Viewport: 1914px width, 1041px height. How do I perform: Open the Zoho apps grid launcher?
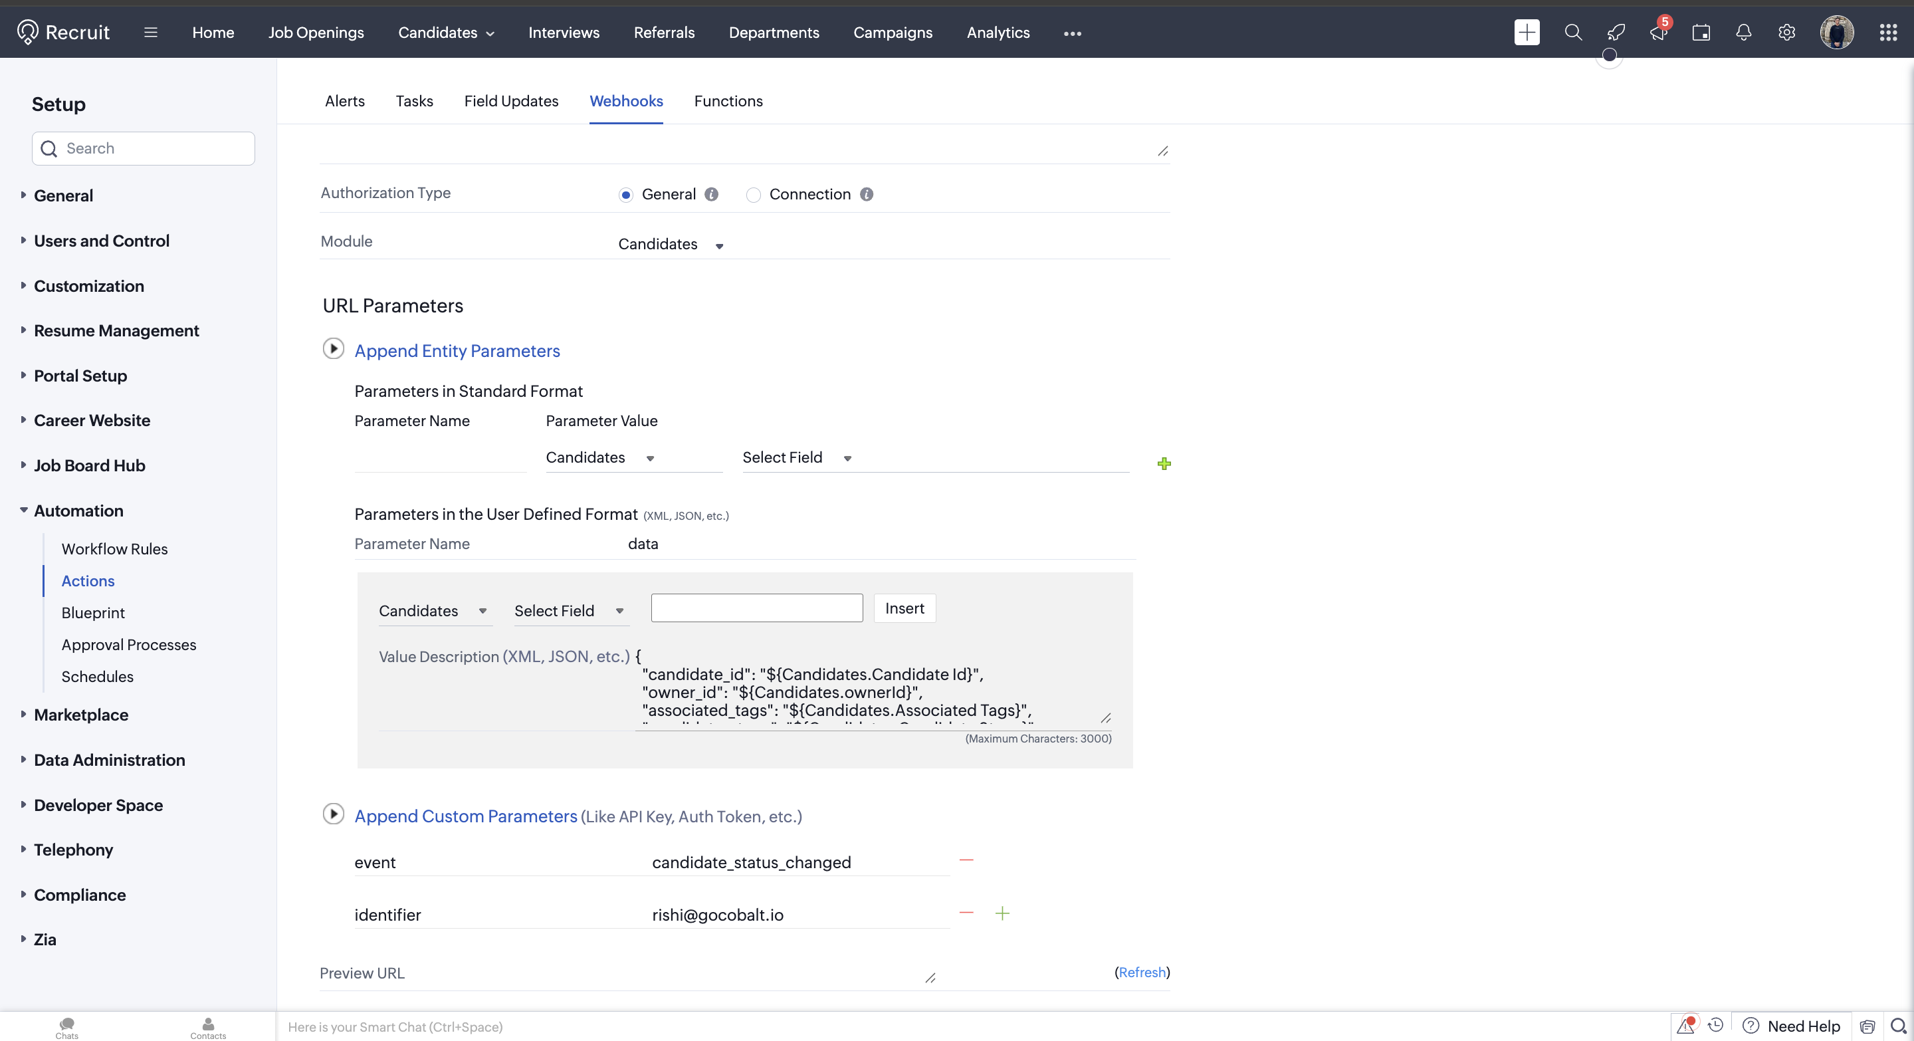1889,33
